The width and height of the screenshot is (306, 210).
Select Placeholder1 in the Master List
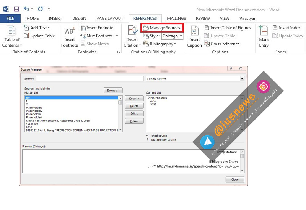point(34,108)
